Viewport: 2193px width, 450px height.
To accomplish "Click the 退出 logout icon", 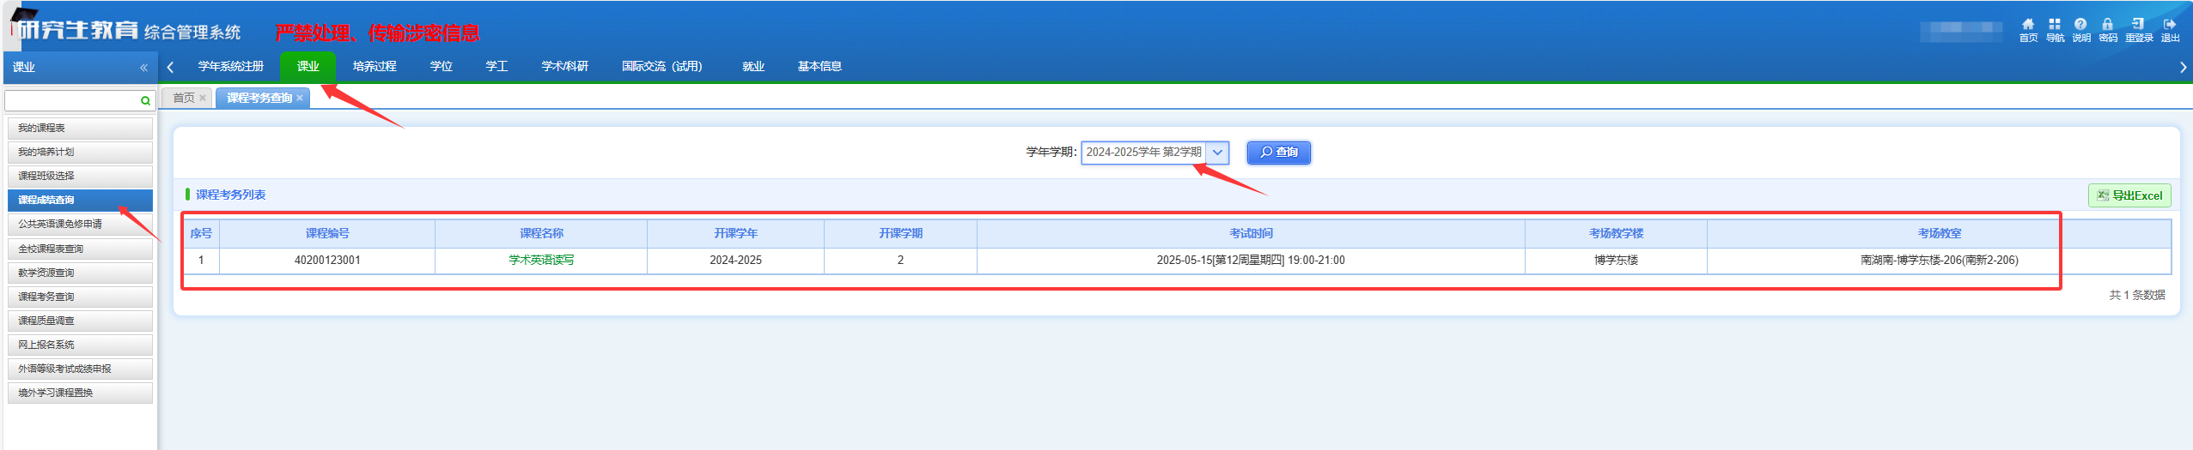I will click(x=2170, y=25).
